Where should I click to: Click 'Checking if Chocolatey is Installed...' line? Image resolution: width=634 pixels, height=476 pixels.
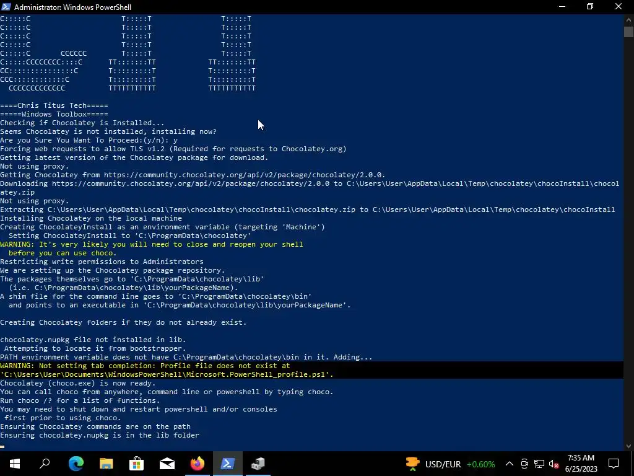point(82,123)
